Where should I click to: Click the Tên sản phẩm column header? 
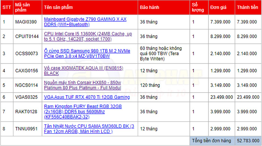click(x=58, y=7)
